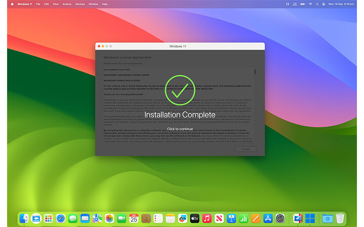Image resolution: width=364 pixels, height=227 pixels.
Task: Click the 'Installation Complete' heading
Action: [x=180, y=115]
